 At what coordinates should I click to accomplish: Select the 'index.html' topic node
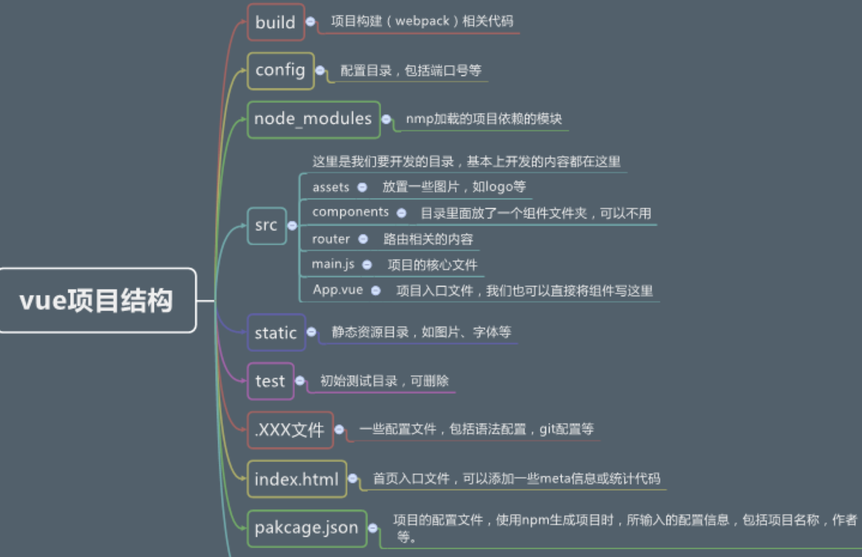point(297,479)
